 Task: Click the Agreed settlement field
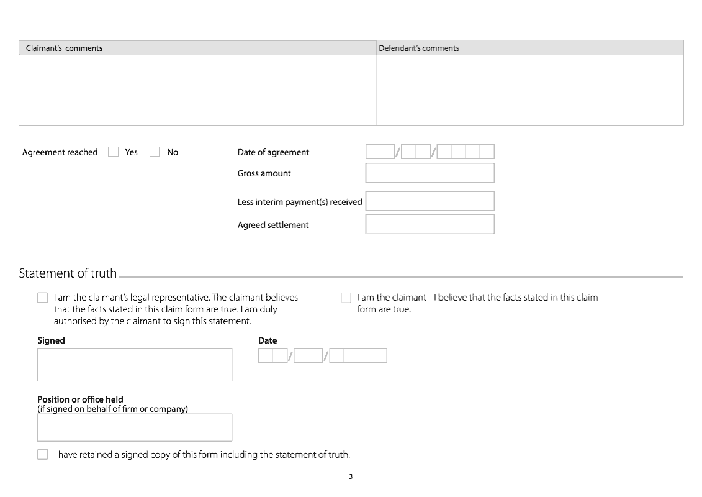430,224
